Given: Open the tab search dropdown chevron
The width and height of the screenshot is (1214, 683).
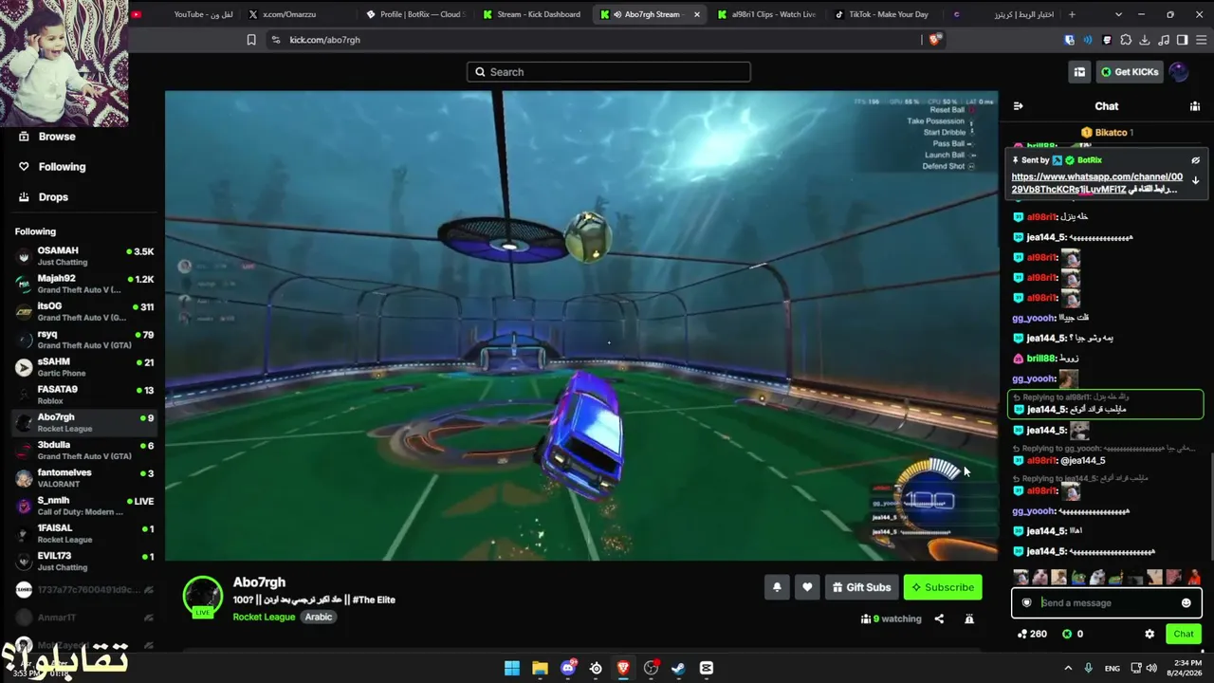Looking at the screenshot, I should [1119, 14].
